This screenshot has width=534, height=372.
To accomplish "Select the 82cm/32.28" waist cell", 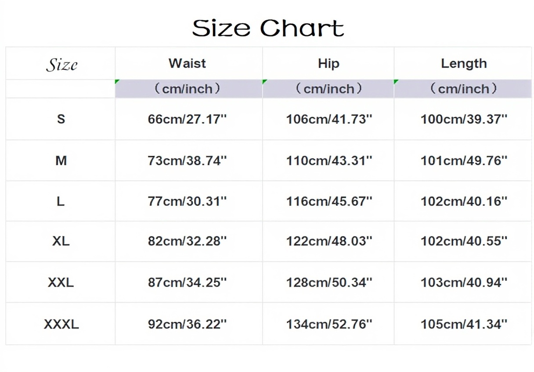I will (x=187, y=241).
